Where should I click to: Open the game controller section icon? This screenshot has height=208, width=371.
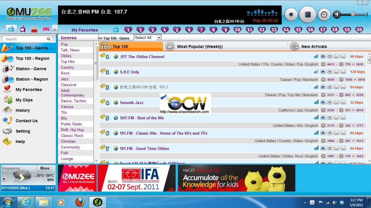click(46, 29)
